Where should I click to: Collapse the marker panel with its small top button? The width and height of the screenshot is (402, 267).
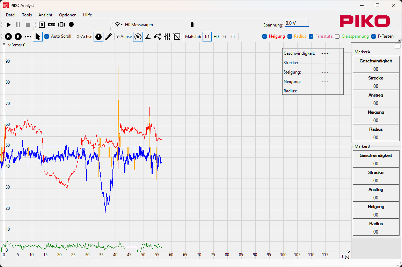point(397,46)
